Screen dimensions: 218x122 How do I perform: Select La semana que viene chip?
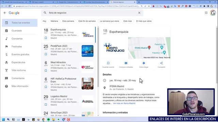click(x=109, y=21)
